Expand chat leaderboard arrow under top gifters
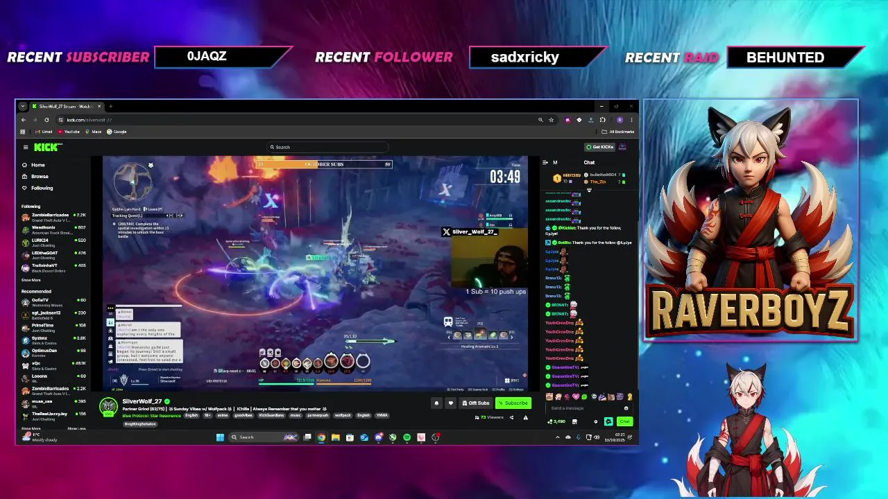 [x=589, y=189]
